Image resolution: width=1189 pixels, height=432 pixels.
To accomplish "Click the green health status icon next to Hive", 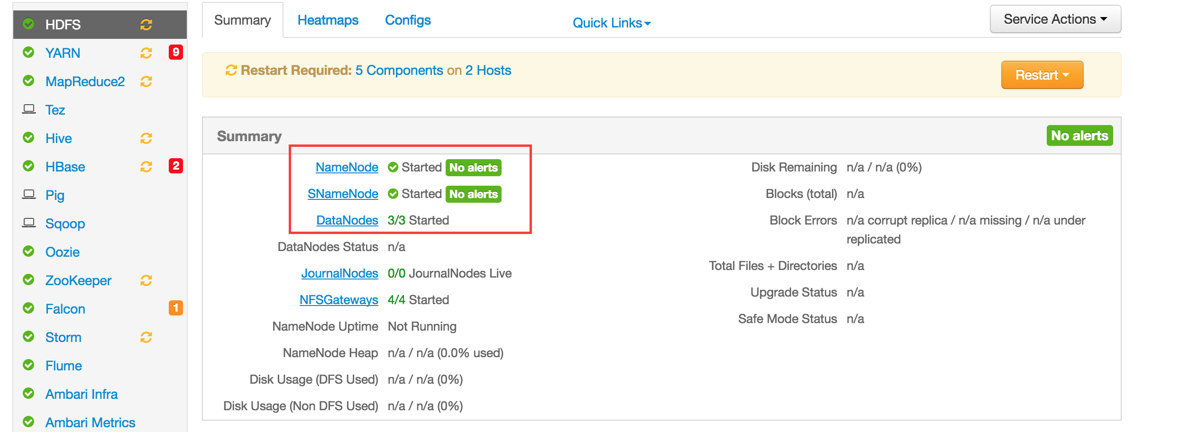I will pos(28,138).
